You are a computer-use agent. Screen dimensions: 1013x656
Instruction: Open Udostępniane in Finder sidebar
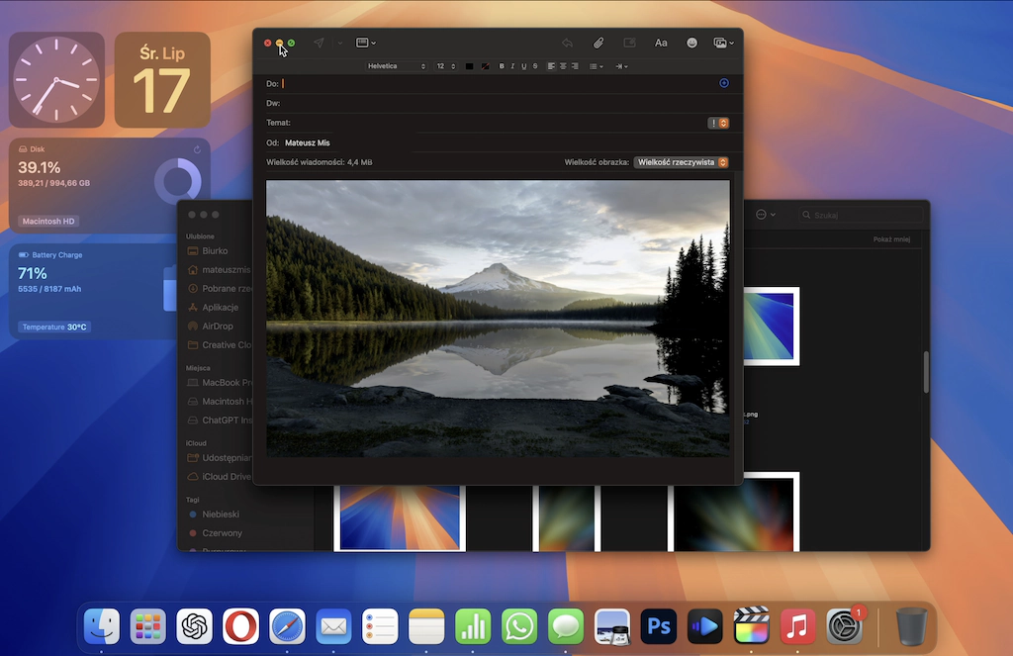click(x=219, y=457)
